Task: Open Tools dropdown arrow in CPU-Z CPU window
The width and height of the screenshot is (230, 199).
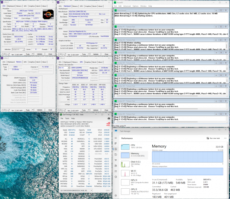Action: click(33, 54)
